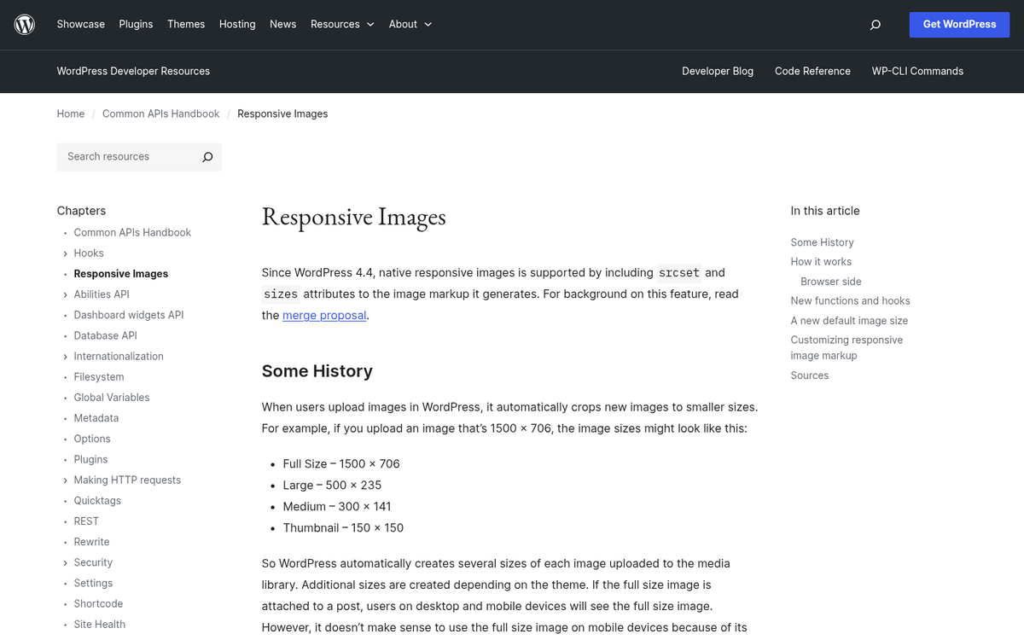This screenshot has height=640, width=1024.
Task: Expand the Abilities API chapter
Action: [x=65, y=294]
